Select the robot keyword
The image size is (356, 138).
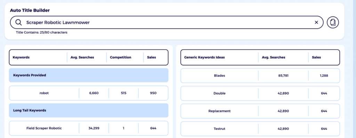point(44,93)
